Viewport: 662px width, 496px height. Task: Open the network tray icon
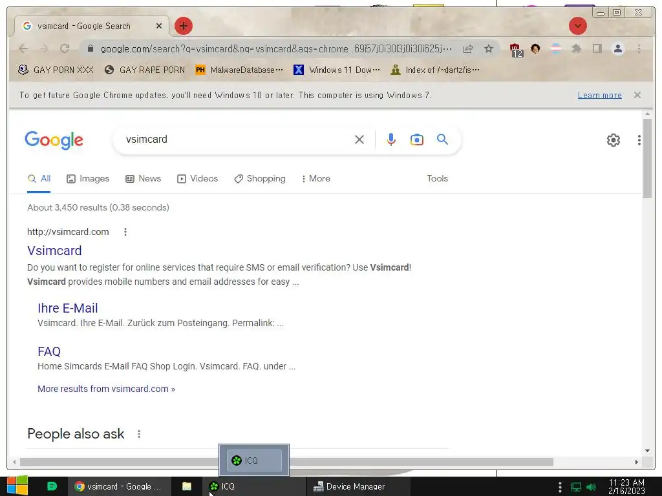click(575, 487)
